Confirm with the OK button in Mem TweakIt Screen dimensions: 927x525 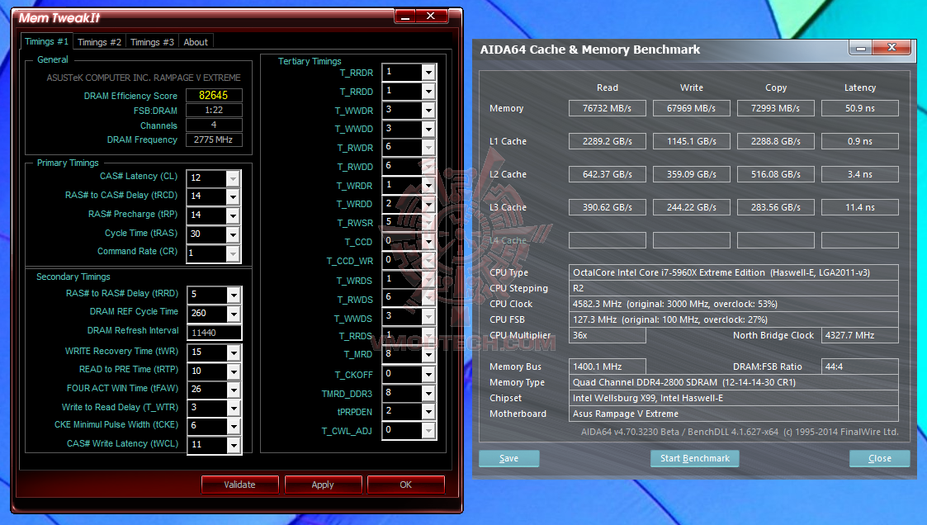click(x=405, y=485)
